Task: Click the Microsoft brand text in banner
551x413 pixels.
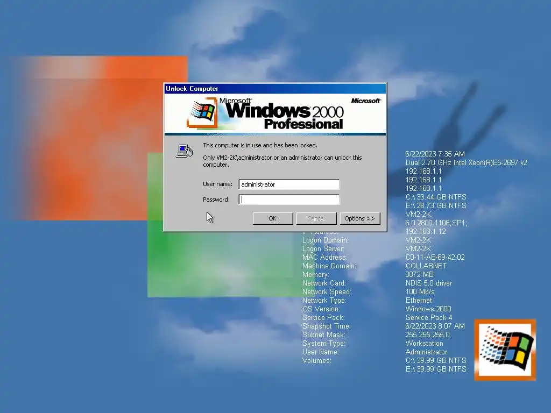Action: [366, 101]
